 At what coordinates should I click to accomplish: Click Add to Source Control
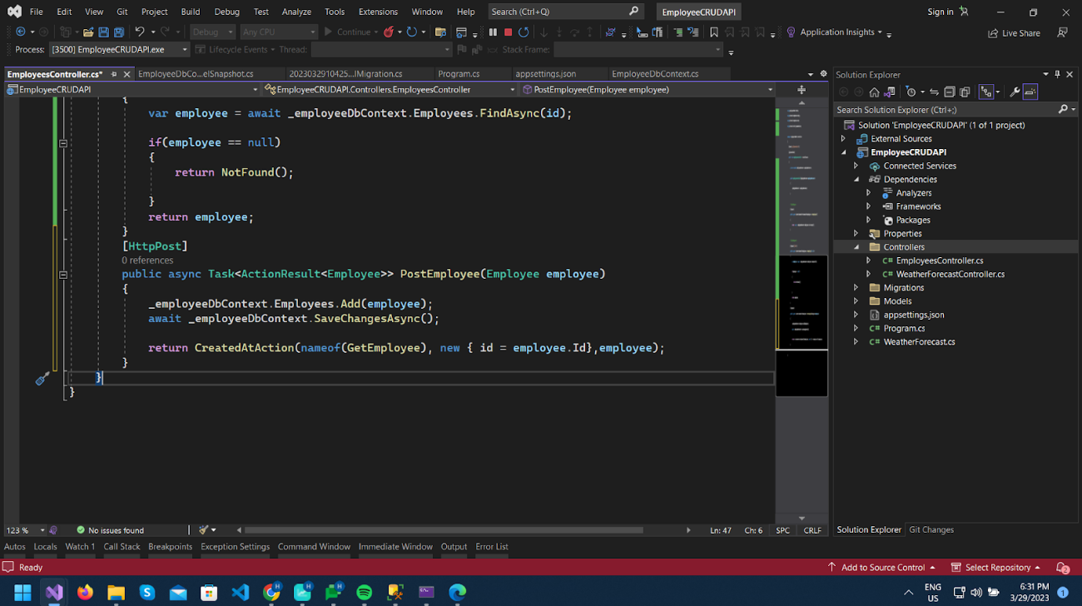[x=881, y=568]
